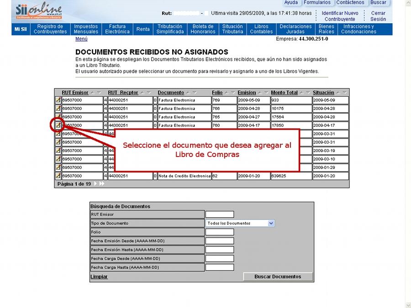Focus Fecha Emisión Desde input field
This screenshot has width=411, height=308.
[220, 241]
